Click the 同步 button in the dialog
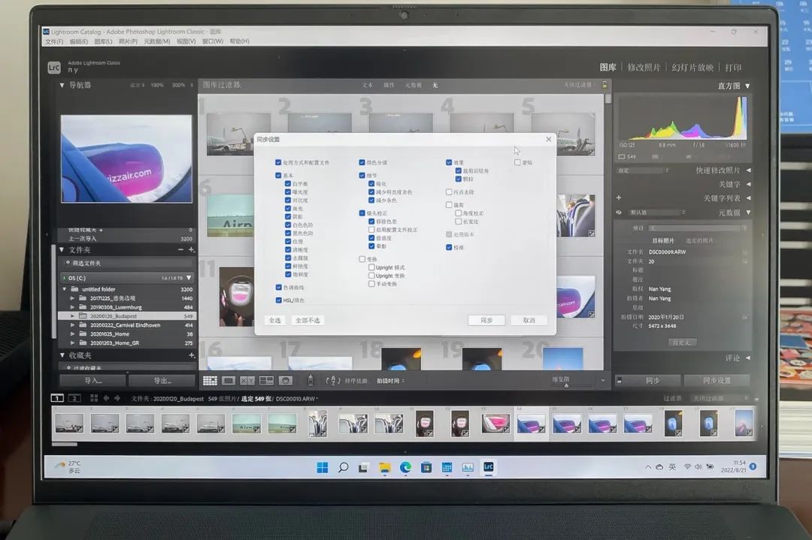812x540 pixels. (486, 320)
